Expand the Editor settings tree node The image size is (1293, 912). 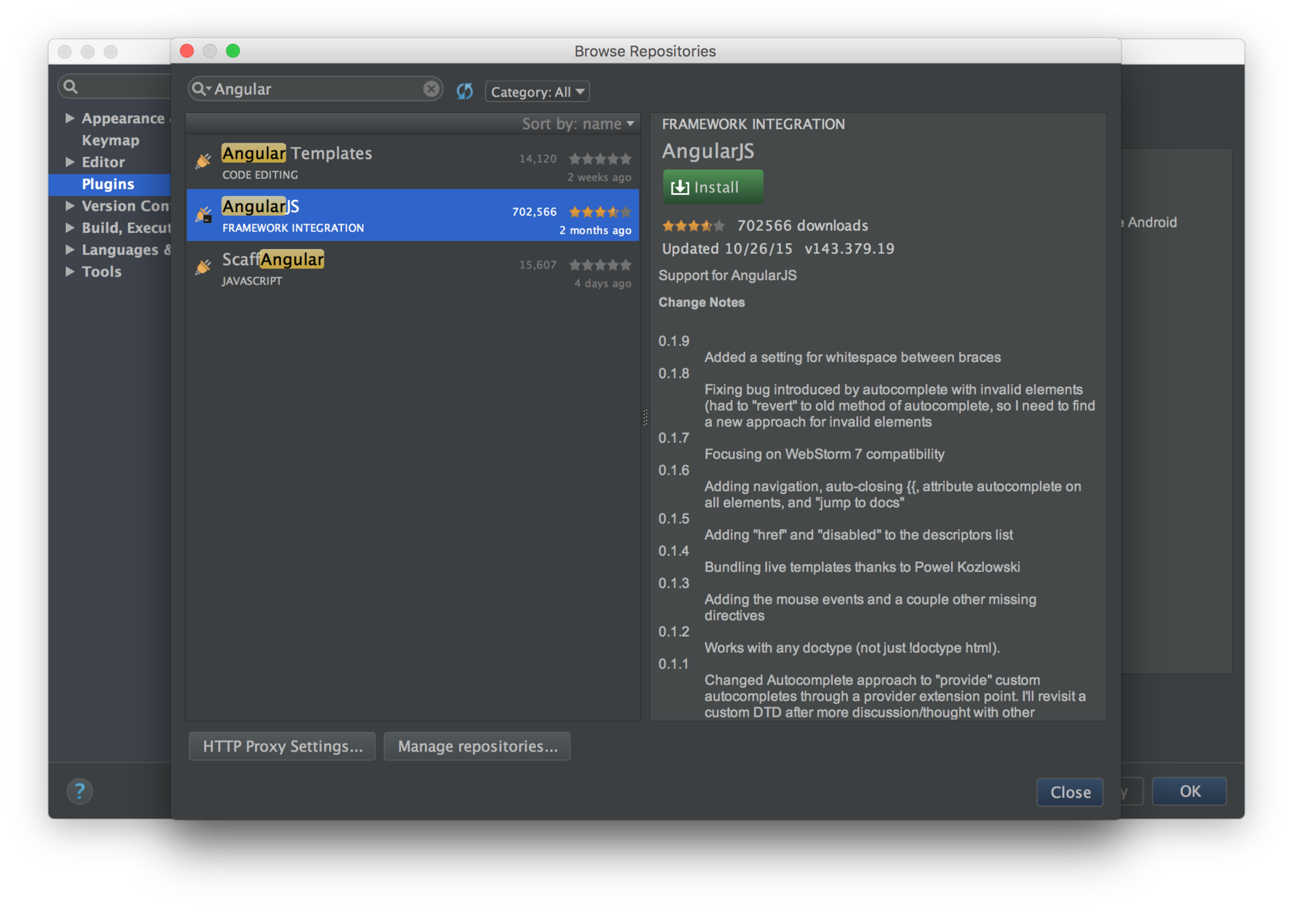[69, 162]
